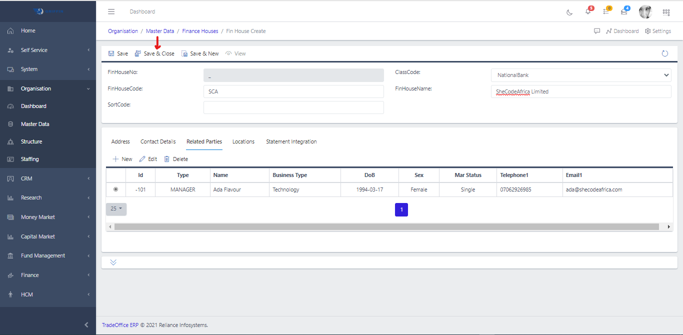Open the messages envelope icon
Screen dimensions: 683x335
[x=624, y=12]
